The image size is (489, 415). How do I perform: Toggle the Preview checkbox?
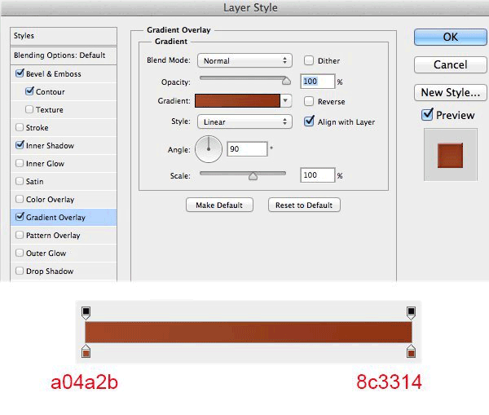427,115
